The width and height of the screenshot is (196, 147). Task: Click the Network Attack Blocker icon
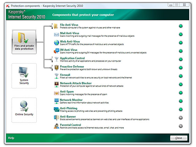pyautogui.click(x=56, y=84)
